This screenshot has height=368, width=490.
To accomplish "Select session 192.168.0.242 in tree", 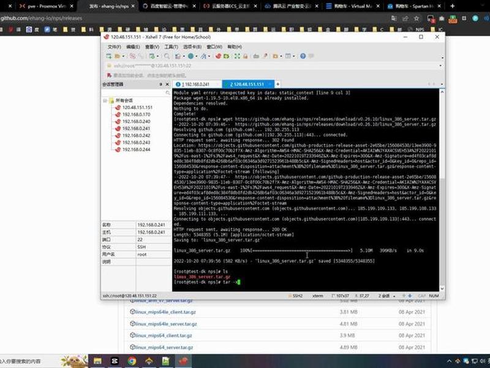I will pyautogui.click(x=136, y=136).
